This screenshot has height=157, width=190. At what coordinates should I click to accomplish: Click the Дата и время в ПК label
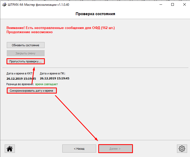pos(52,74)
